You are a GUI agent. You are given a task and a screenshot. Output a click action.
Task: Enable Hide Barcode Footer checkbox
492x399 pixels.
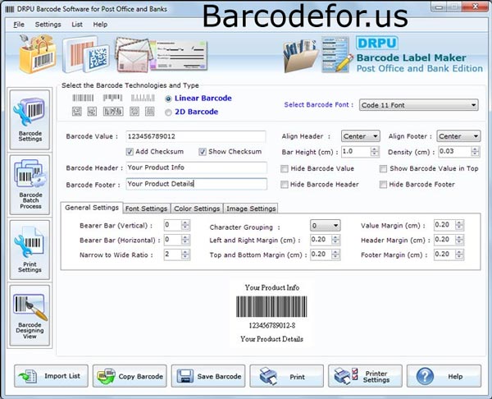click(383, 185)
